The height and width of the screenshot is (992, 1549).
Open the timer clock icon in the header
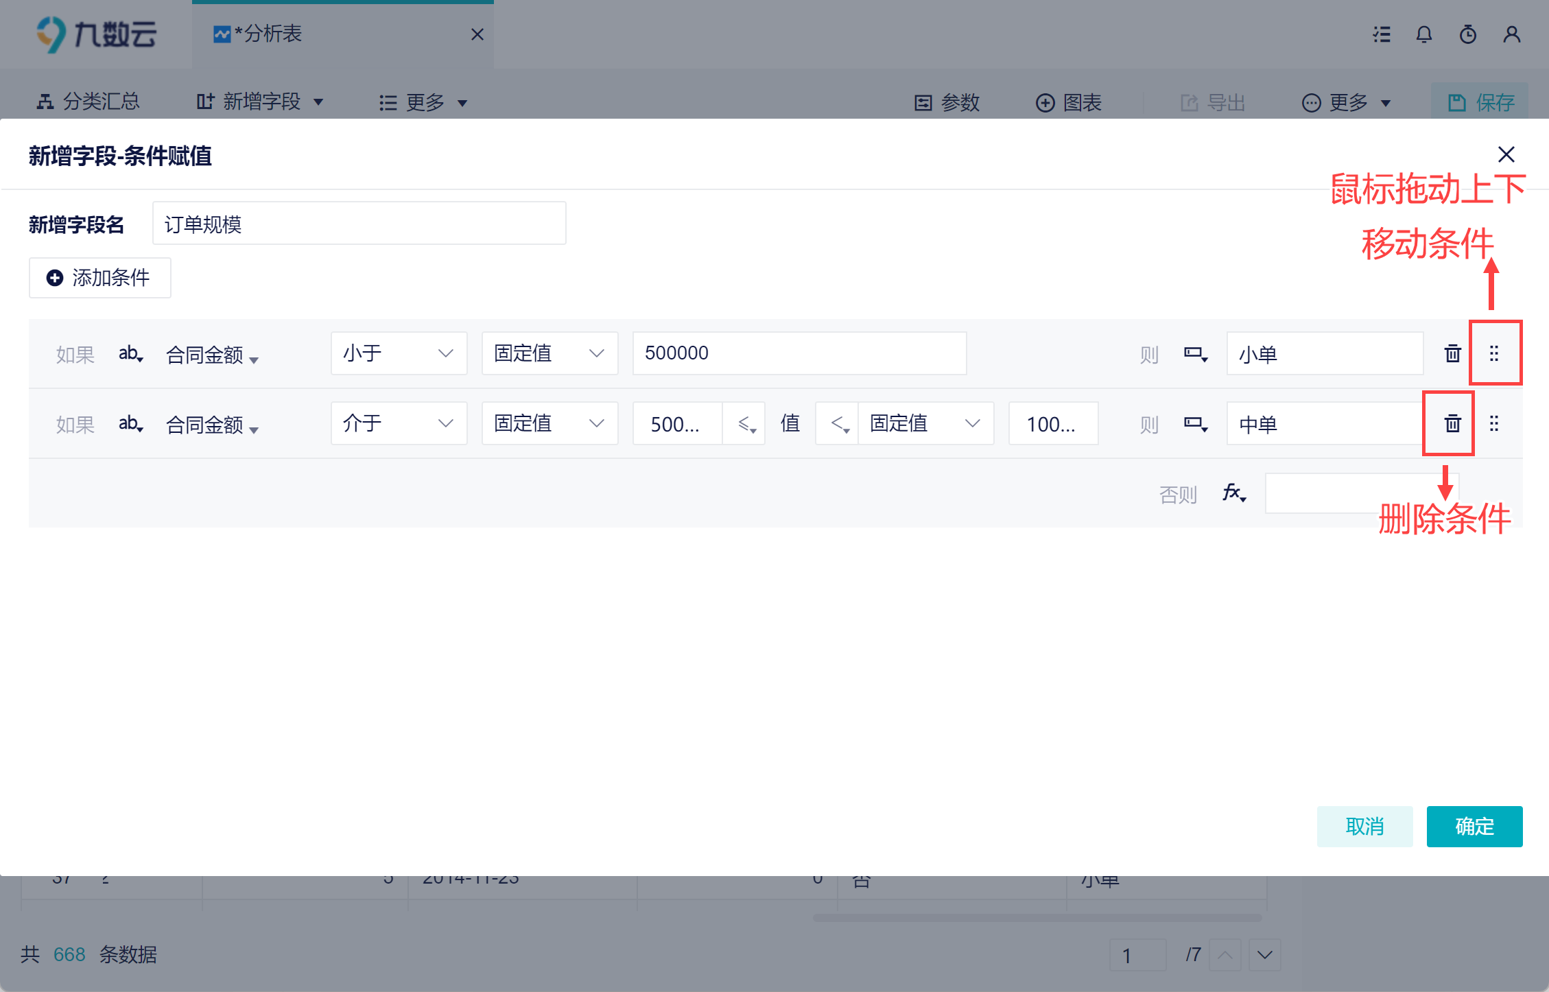pyautogui.click(x=1468, y=34)
